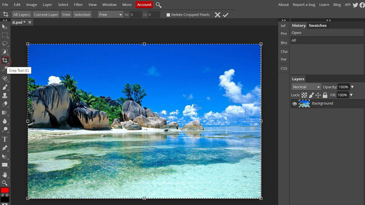Open the Edit menu
Image resolution: width=365 pixels, height=205 pixels.
click(17, 5)
